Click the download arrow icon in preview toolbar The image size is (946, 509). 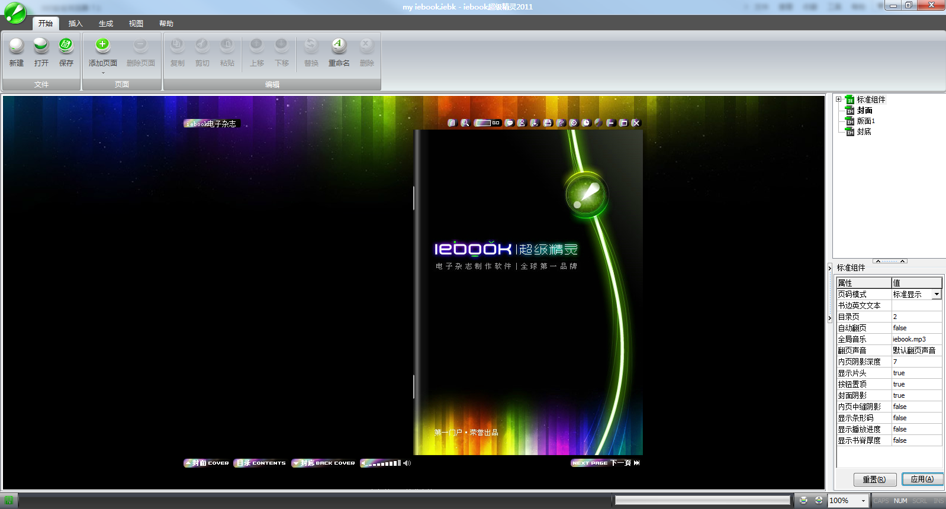coord(535,123)
